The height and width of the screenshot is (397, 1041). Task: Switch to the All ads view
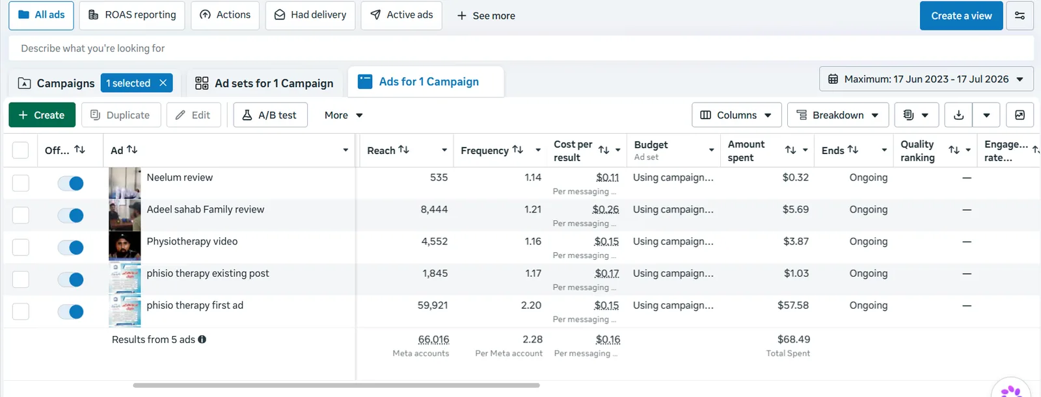coord(41,15)
